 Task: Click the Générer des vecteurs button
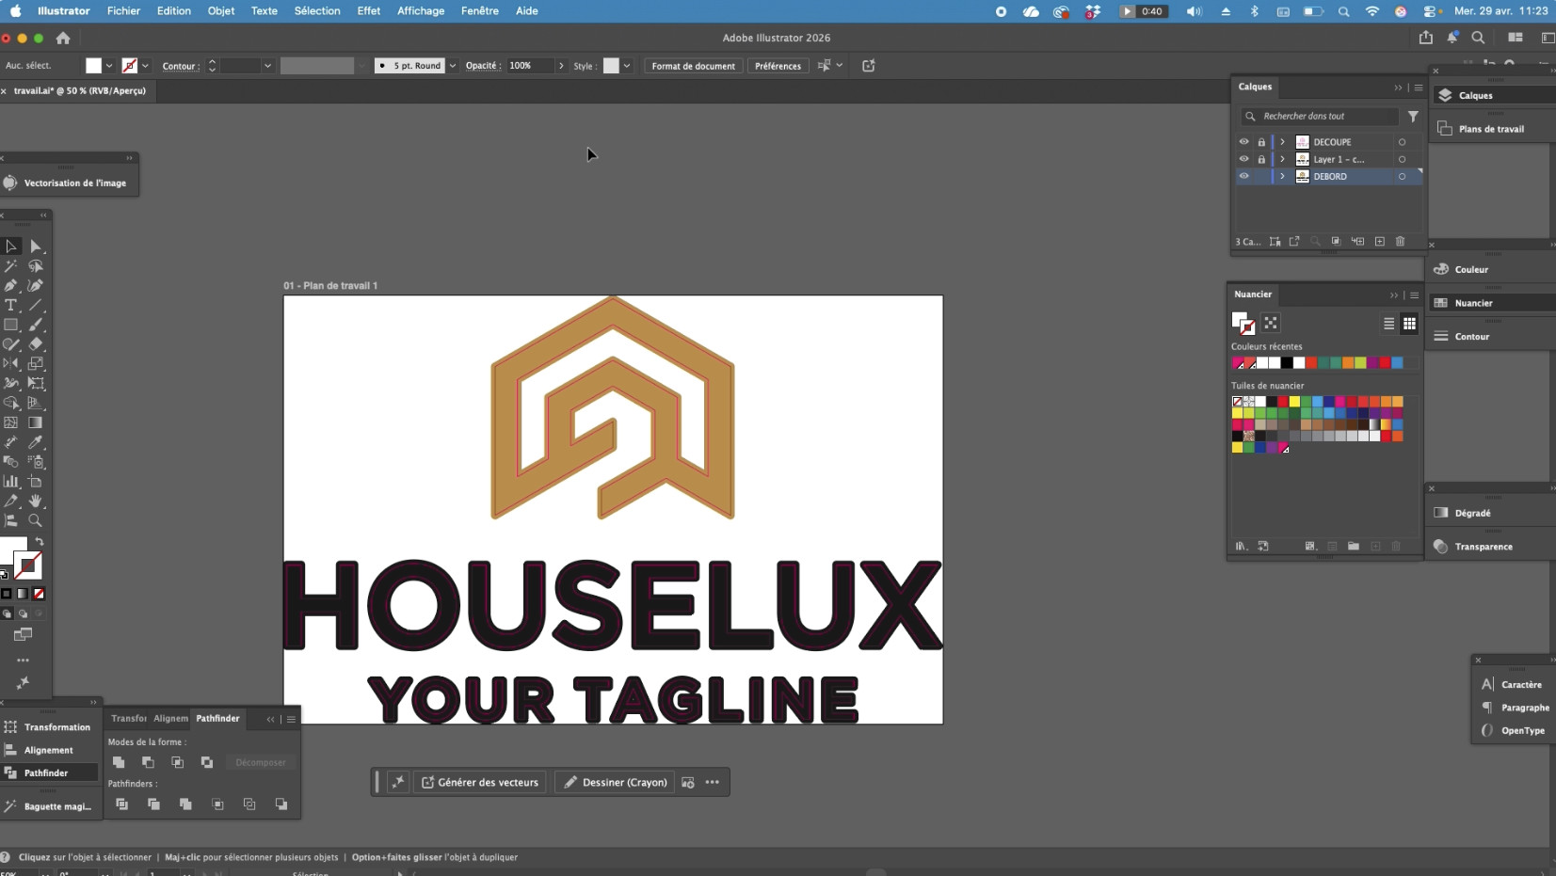(480, 783)
